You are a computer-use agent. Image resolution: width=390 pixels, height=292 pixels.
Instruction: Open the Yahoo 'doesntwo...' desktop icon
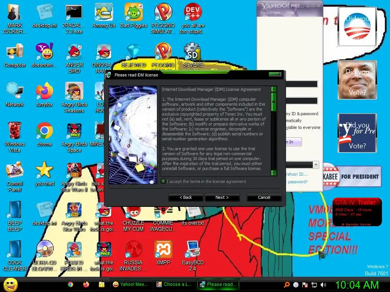pyautogui.click(x=44, y=55)
